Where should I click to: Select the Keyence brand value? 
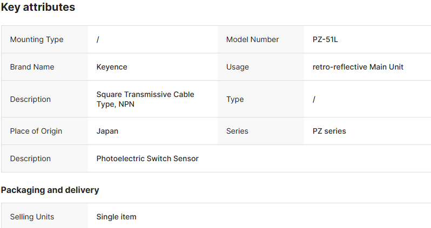[112, 67]
